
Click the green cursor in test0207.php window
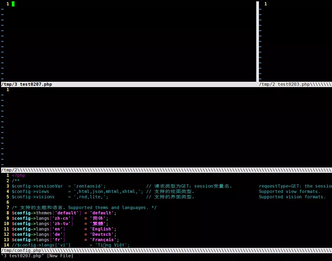[x=13, y=4]
